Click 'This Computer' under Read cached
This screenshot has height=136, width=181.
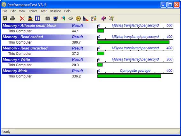(x=20, y=42)
